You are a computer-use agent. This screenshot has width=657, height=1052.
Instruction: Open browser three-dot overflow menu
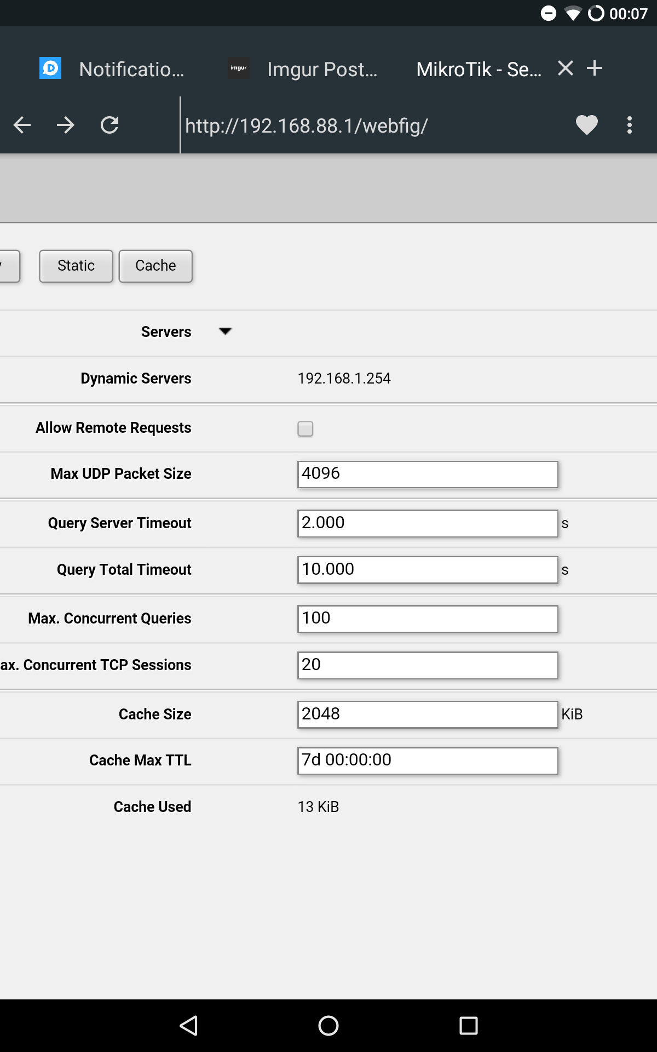630,125
